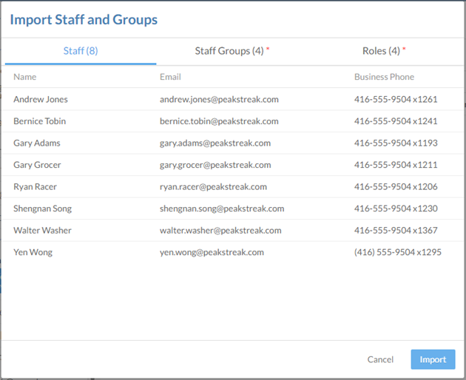Click the email andrew.jones@peakstreak.com
The height and width of the screenshot is (380, 466).
(x=219, y=99)
